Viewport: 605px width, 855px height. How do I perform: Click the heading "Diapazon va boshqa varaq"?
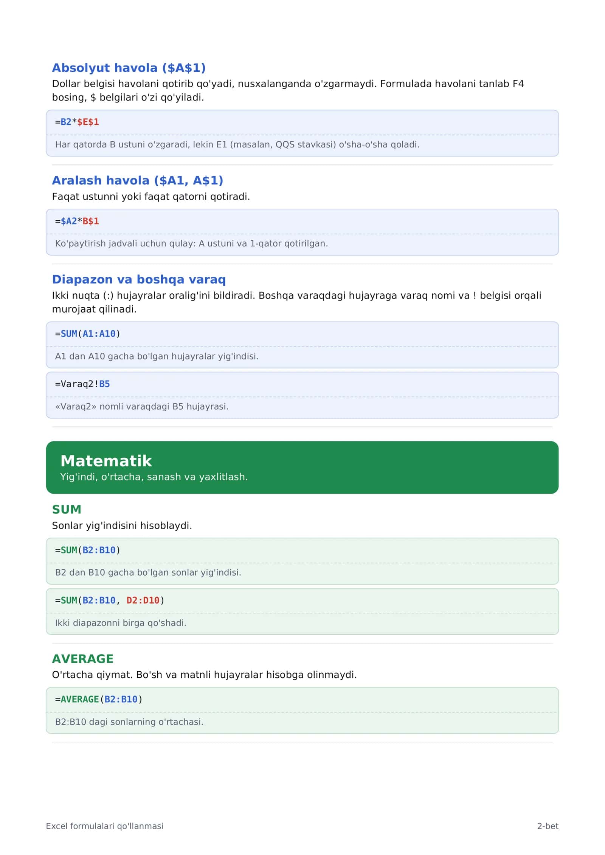pos(139,279)
